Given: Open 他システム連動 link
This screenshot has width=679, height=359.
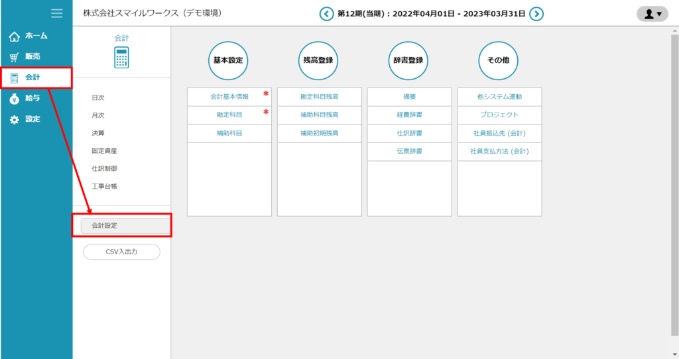Looking at the screenshot, I should point(500,97).
